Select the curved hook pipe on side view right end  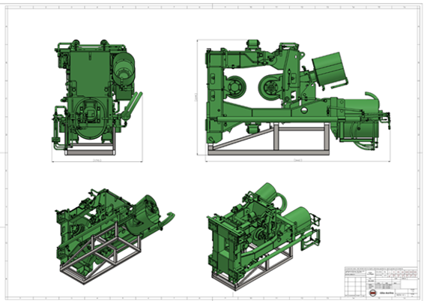click(372, 96)
